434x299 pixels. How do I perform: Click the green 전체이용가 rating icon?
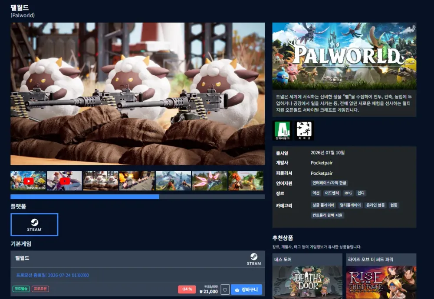282,131
